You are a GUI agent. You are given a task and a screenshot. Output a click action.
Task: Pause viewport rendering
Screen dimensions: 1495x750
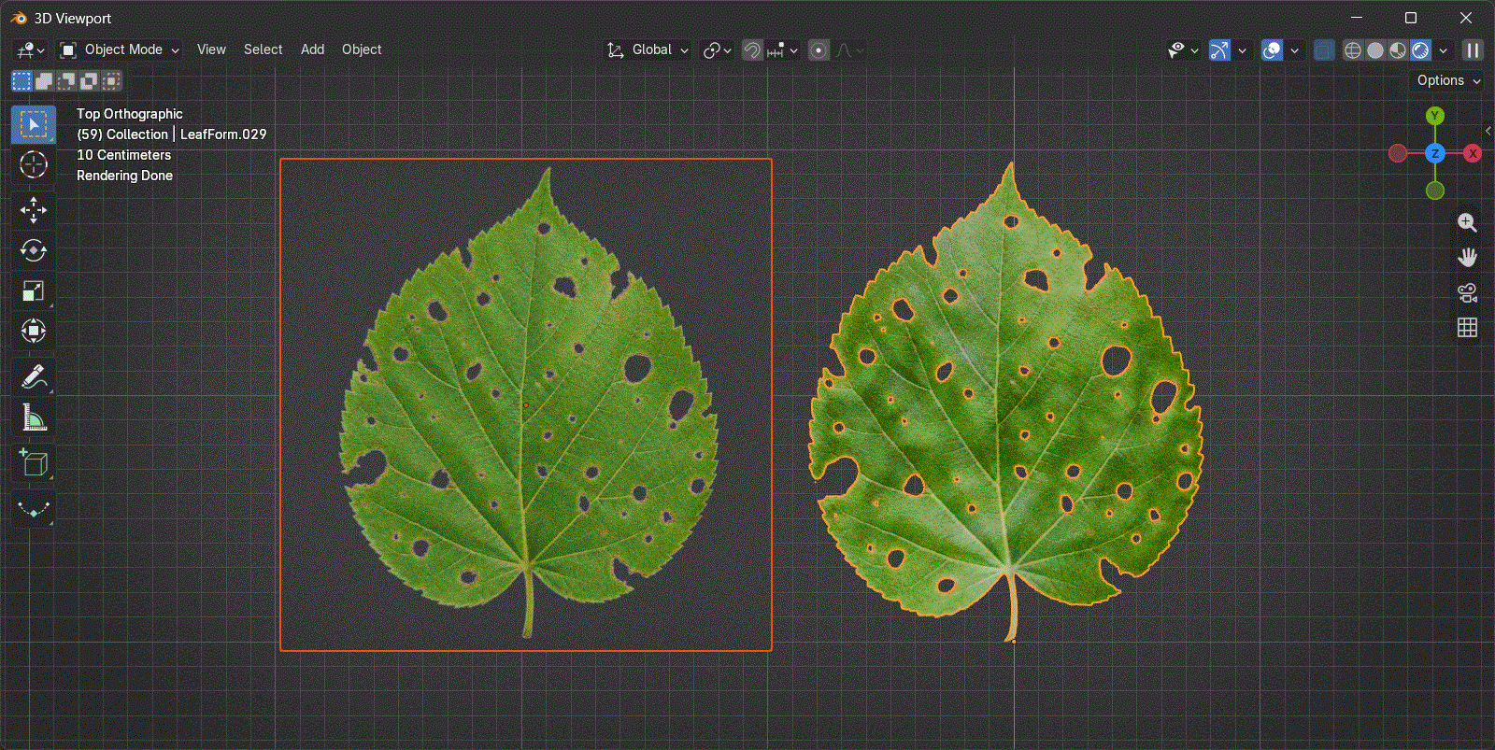click(x=1473, y=50)
